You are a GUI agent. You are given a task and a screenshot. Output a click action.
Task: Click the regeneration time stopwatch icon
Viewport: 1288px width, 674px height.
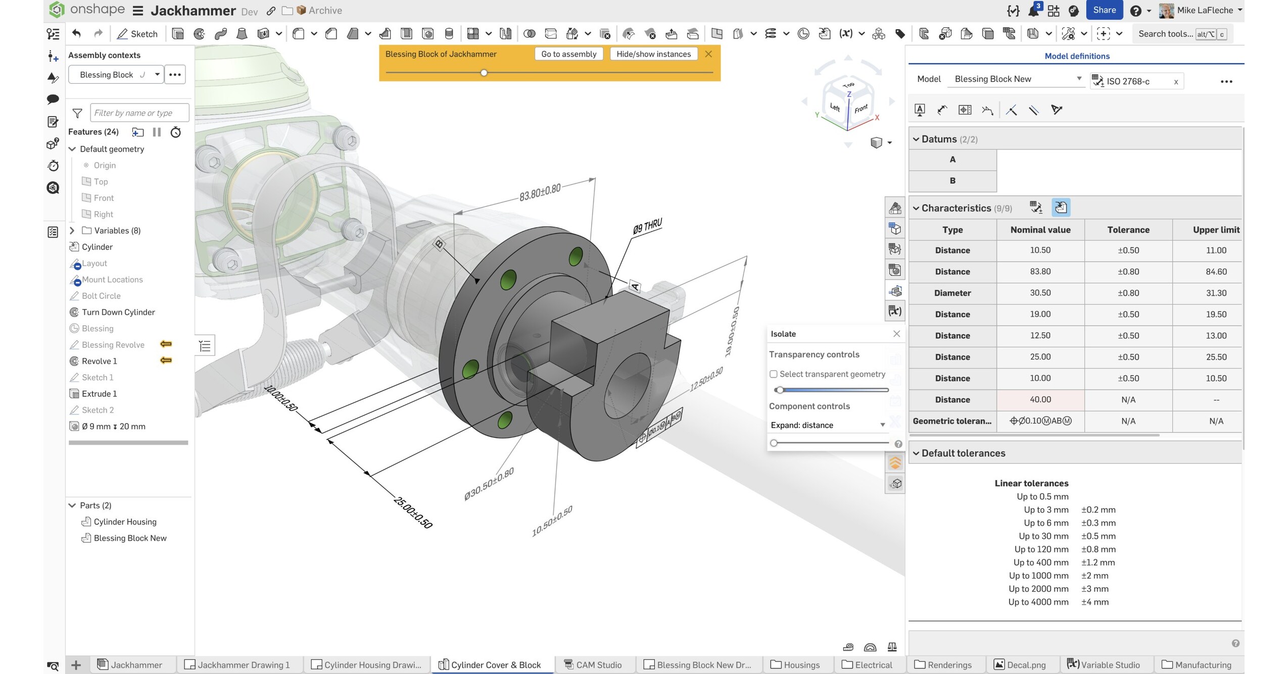coord(175,132)
